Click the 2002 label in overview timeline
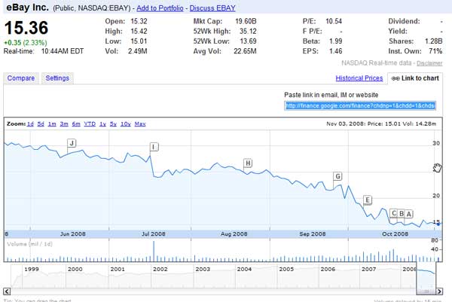 (160, 269)
